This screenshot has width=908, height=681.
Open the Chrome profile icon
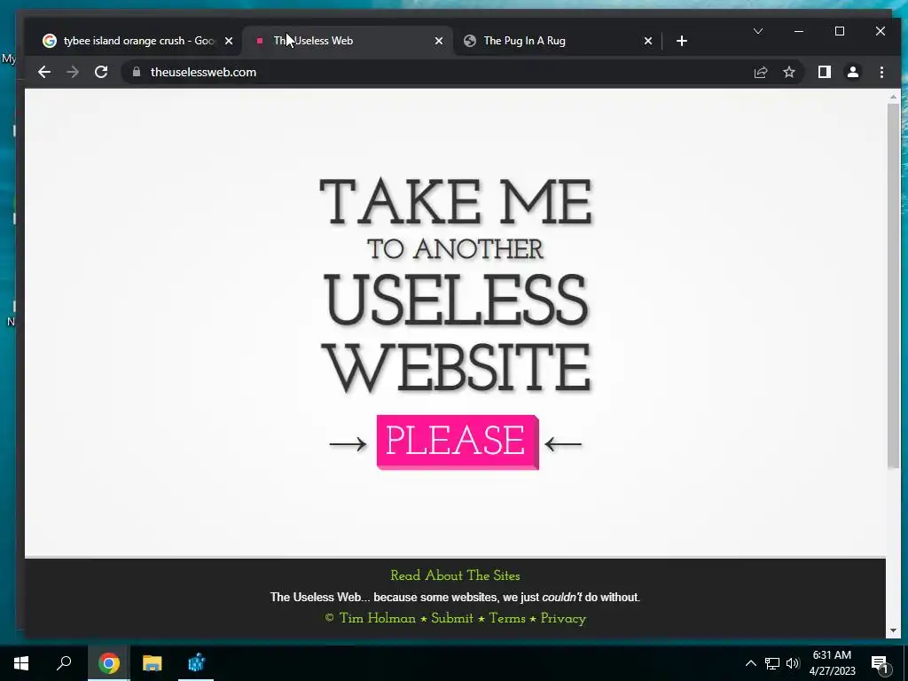coord(853,72)
